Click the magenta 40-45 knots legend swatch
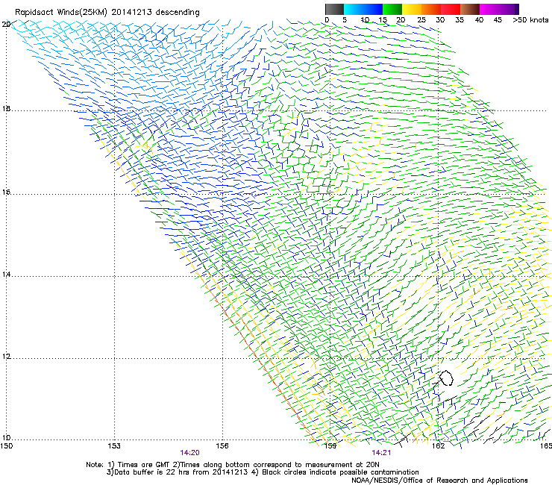The width and height of the screenshot is (552, 485). tap(489, 9)
